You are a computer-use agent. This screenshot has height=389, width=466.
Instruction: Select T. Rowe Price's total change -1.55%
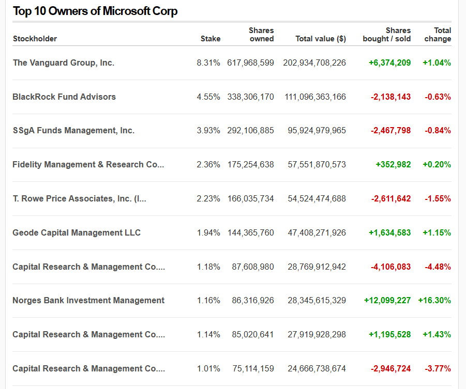click(x=438, y=198)
